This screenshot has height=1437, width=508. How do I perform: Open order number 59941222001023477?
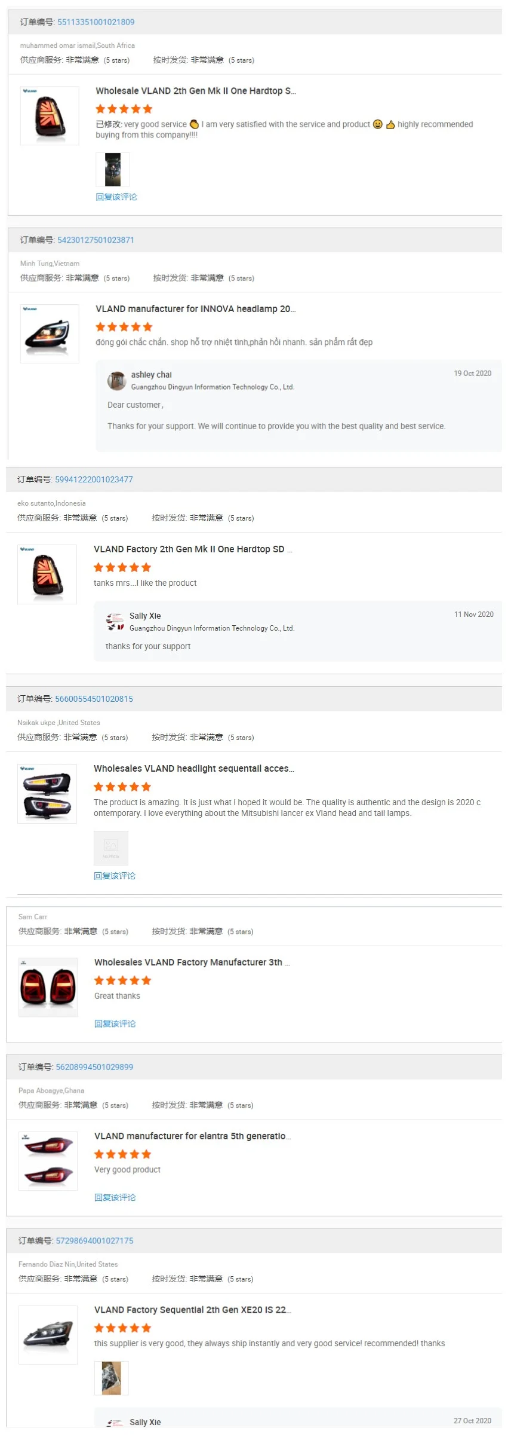click(x=94, y=480)
